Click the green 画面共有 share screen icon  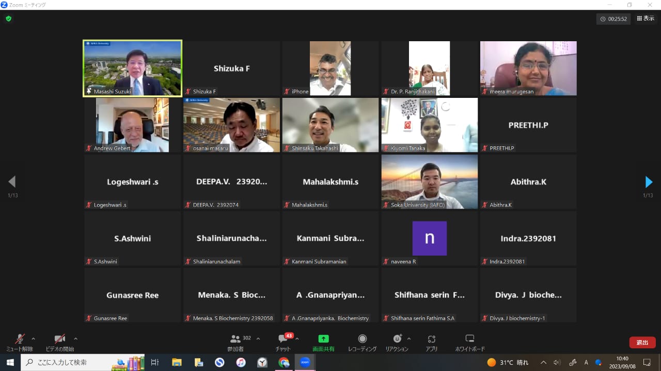click(323, 339)
